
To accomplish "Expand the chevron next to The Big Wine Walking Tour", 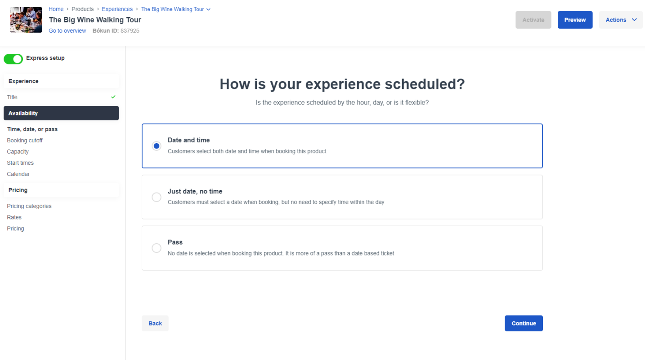I will point(208,9).
